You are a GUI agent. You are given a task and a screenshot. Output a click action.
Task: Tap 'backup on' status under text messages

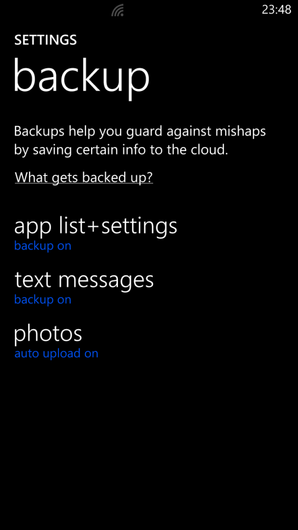click(x=43, y=300)
